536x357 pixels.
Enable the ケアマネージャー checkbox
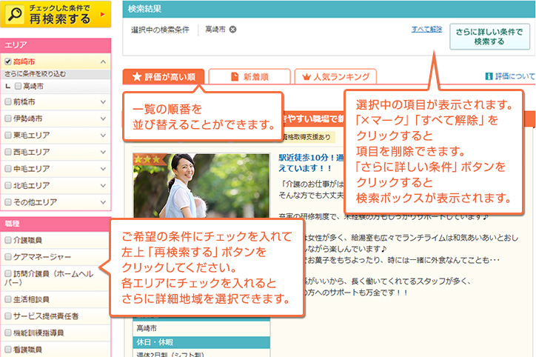pyautogui.click(x=8, y=258)
